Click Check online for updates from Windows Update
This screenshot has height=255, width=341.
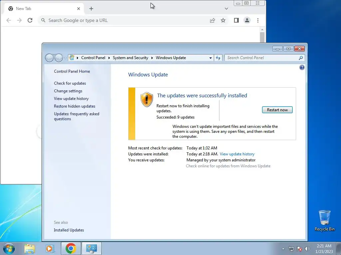coord(228,166)
